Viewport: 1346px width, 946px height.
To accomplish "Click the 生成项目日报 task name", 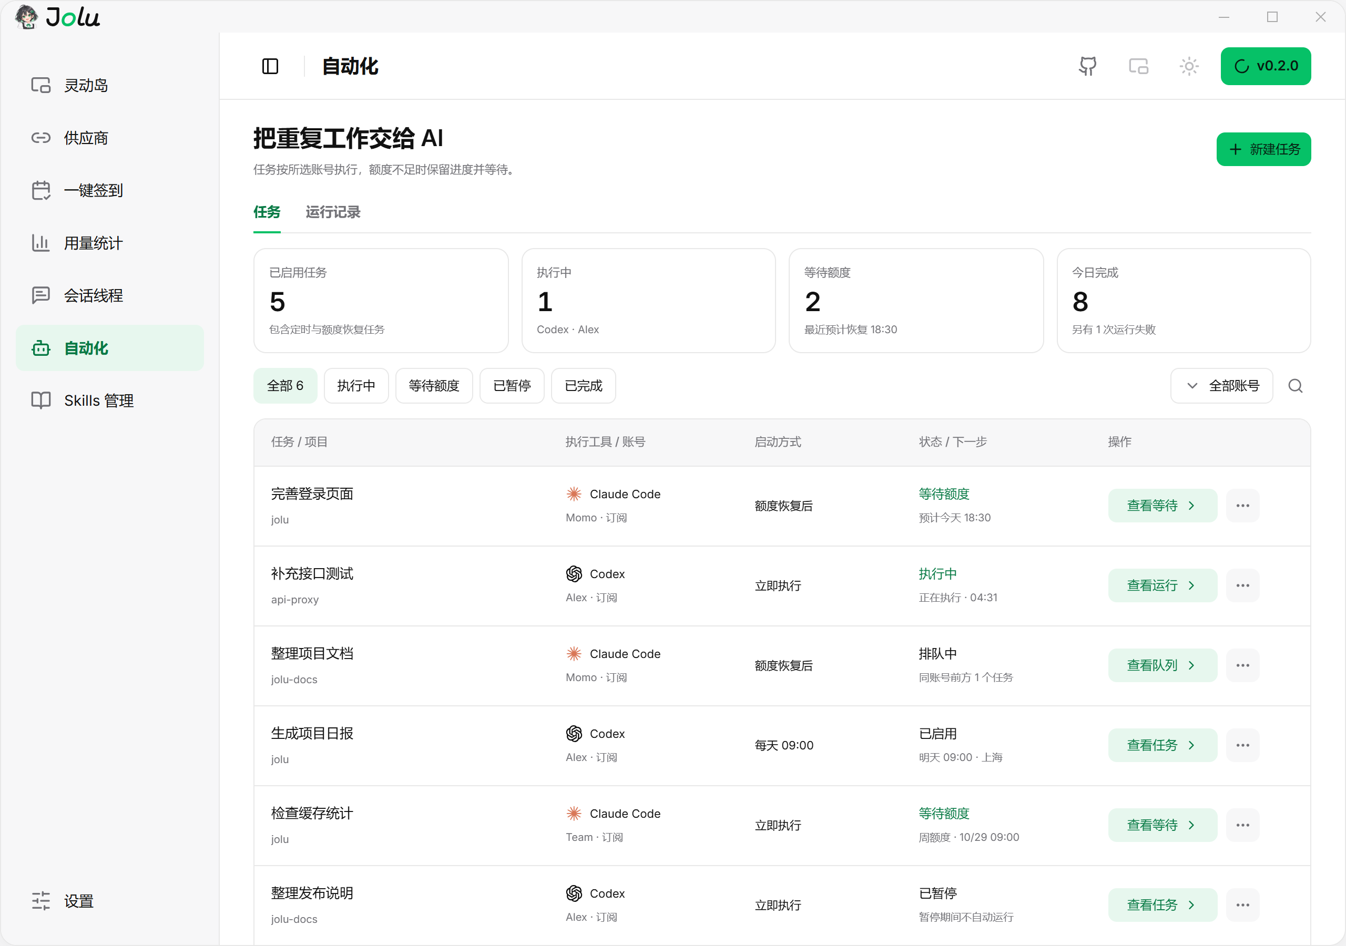I will pos(312,733).
